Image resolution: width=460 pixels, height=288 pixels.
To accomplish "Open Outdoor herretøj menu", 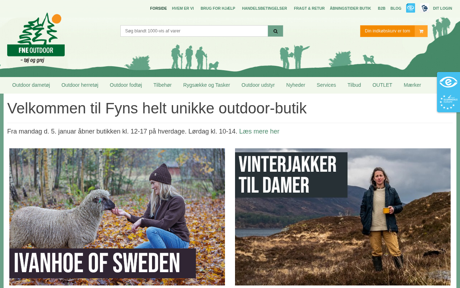I will point(80,85).
